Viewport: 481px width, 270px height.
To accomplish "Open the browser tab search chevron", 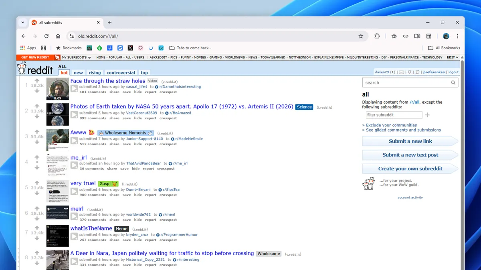I will (22, 22).
